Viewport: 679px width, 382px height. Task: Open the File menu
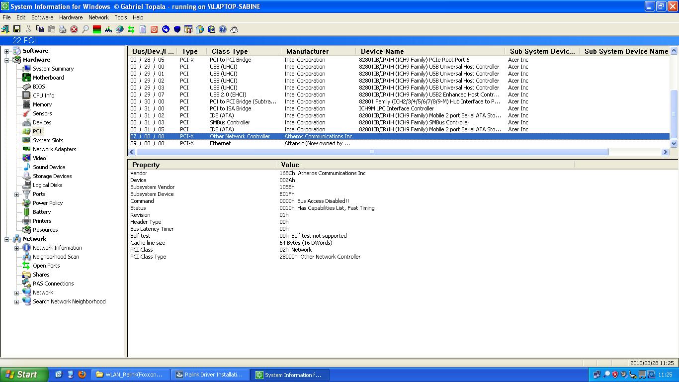tap(6, 17)
